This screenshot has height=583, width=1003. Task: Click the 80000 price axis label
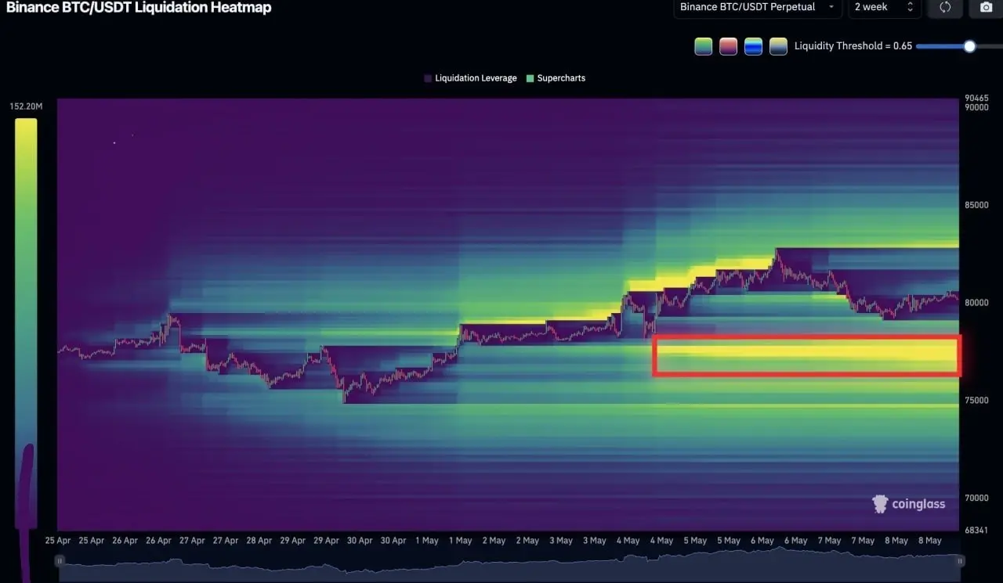[x=978, y=303]
